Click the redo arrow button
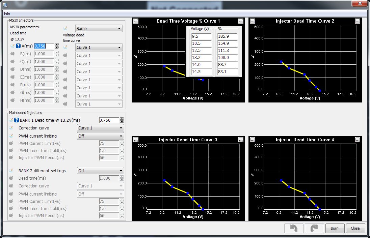370x238 pixels. click(x=314, y=228)
